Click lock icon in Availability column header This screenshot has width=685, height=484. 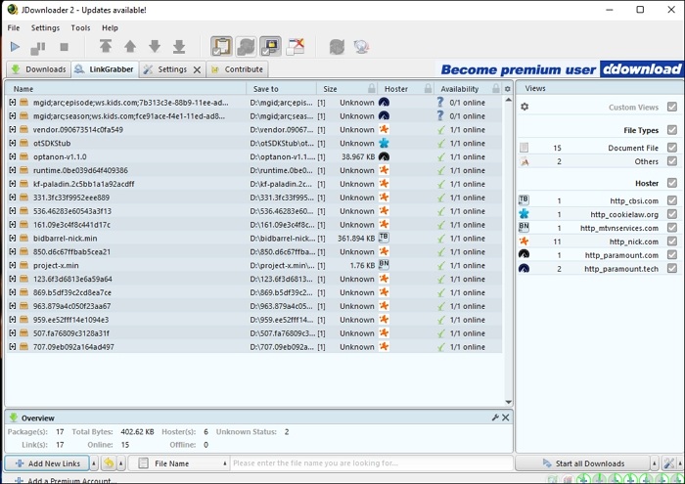point(496,89)
